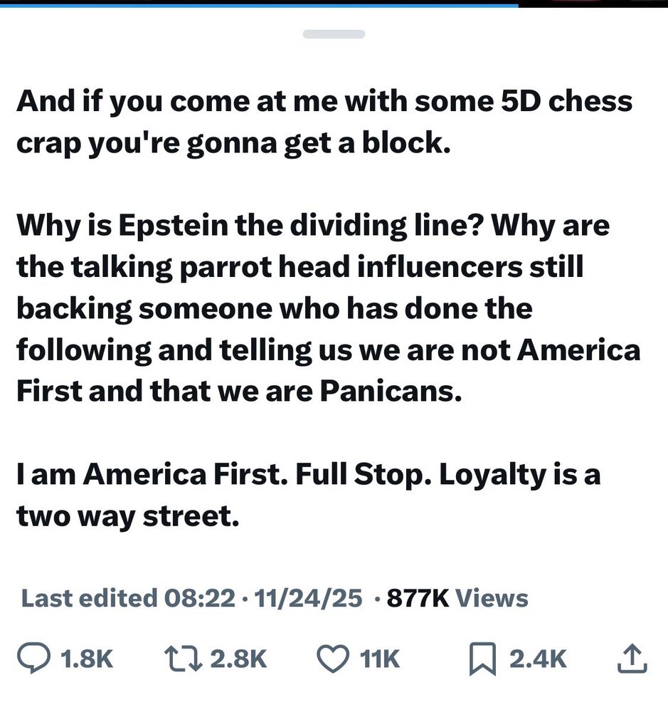Image resolution: width=668 pixels, height=712 pixels.
Task: Select the 2.8K reposts count
Action: tap(239, 659)
